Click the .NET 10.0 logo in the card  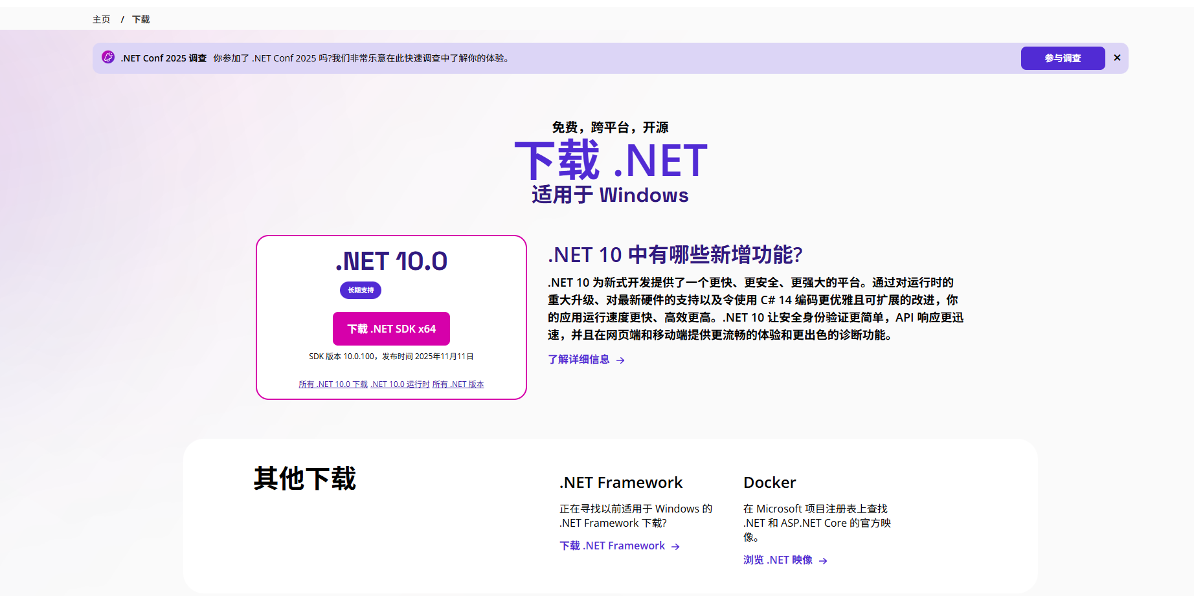click(391, 261)
